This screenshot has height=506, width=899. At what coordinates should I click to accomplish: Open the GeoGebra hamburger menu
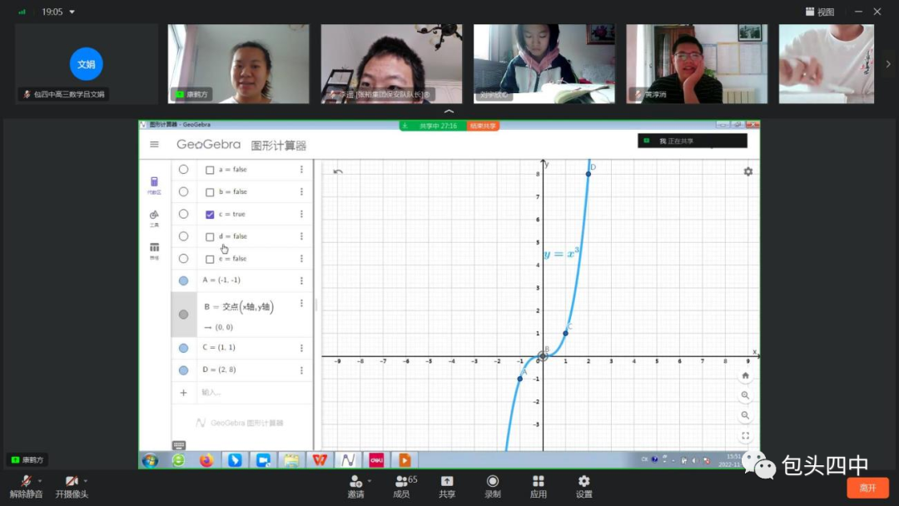154,145
